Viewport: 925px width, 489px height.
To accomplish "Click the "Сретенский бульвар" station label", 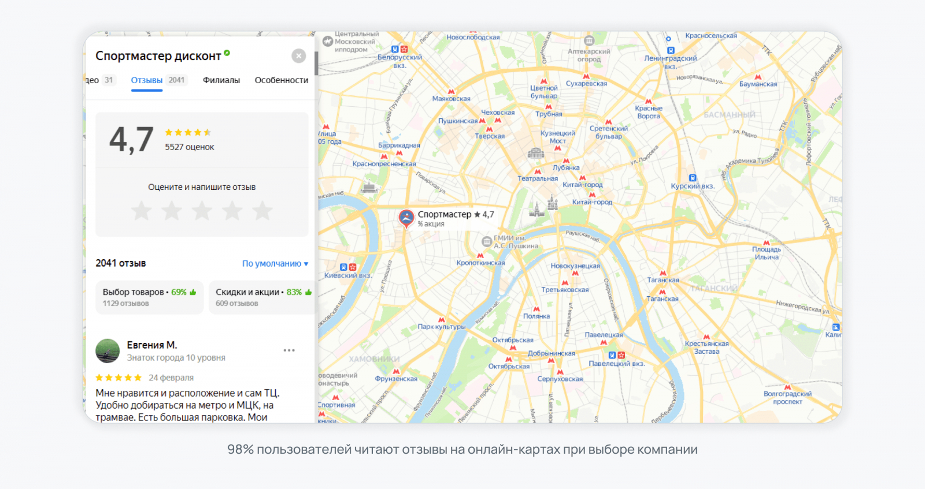I will coord(609,132).
